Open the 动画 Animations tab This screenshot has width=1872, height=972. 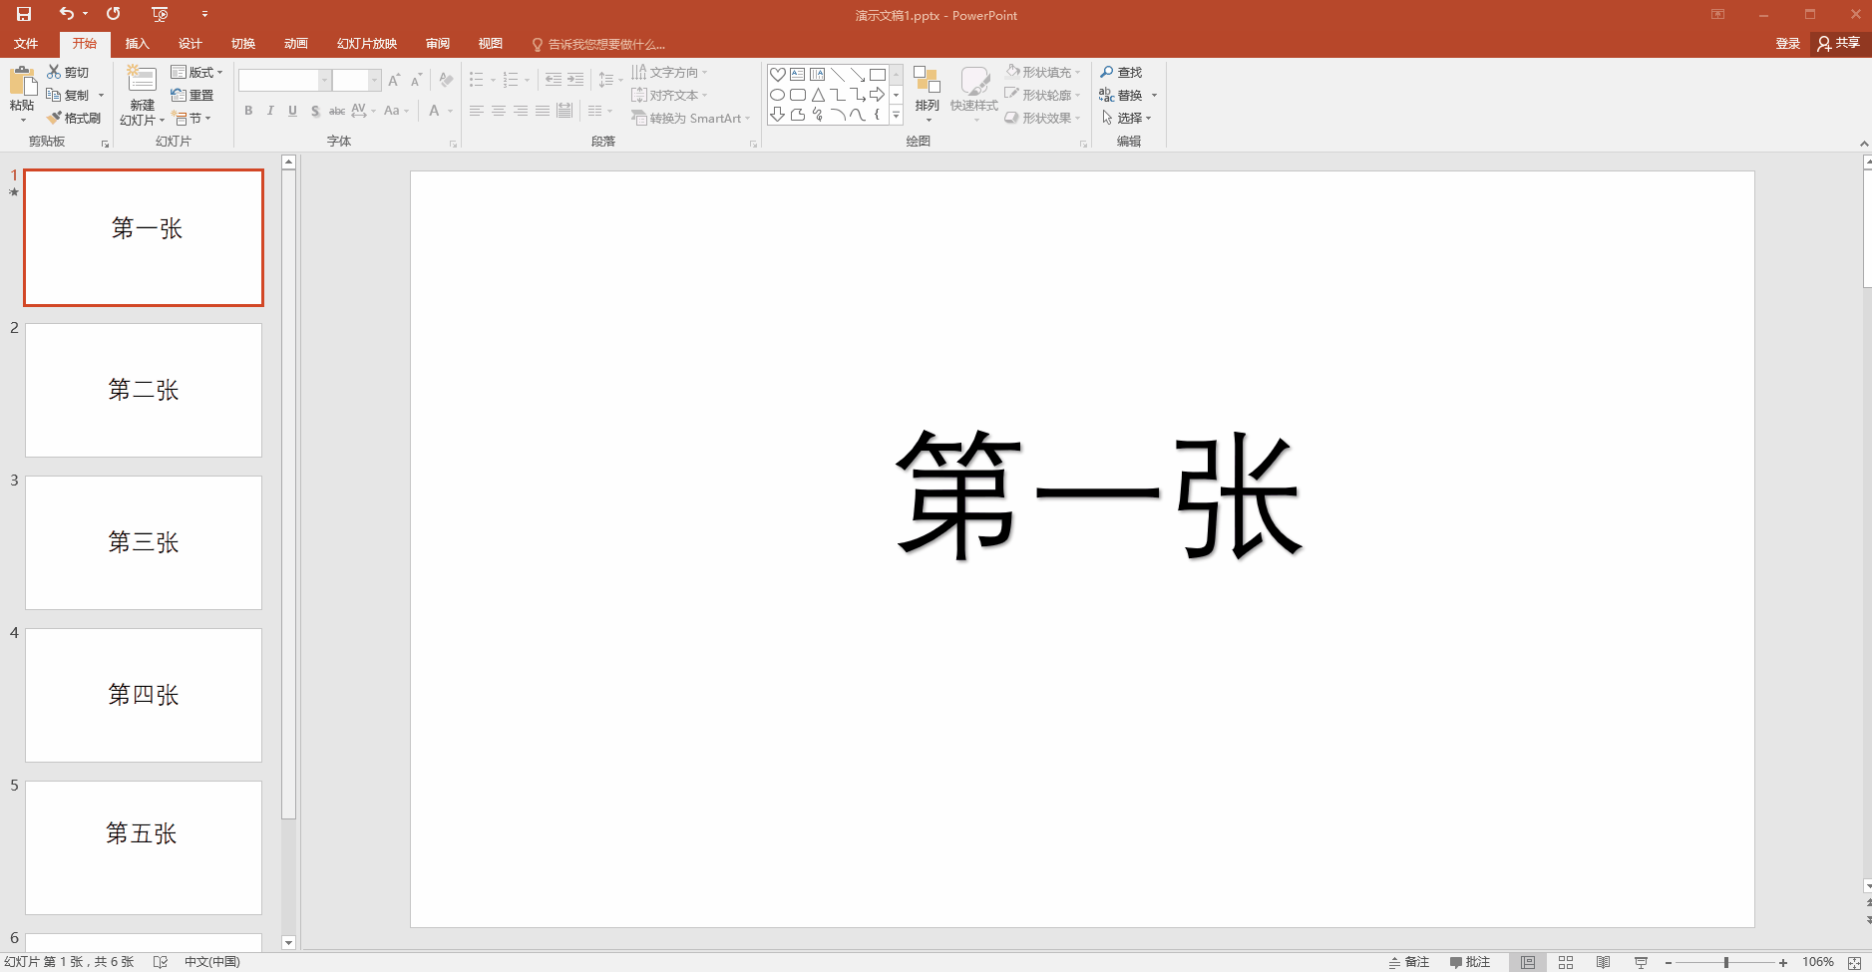point(296,44)
